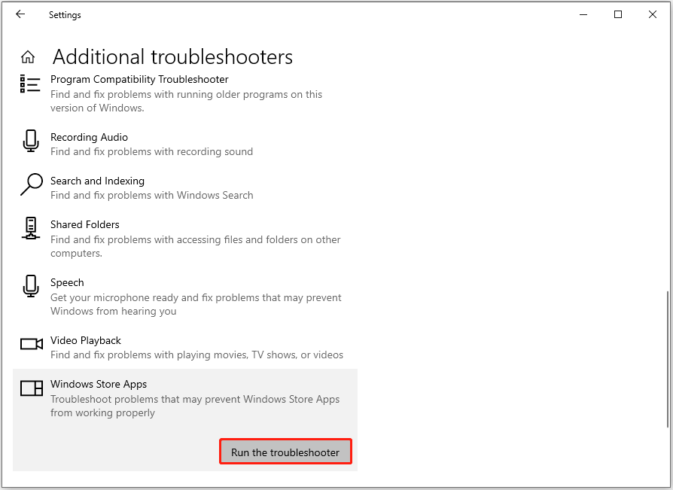The image size is (673, 490).
Task: Click description about playing movies, TV shows
Action: point(196,355)
